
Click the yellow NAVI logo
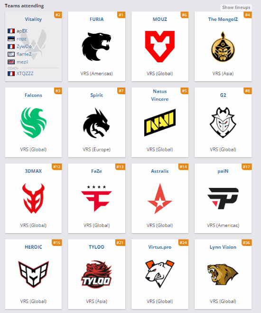click(159, 123)
